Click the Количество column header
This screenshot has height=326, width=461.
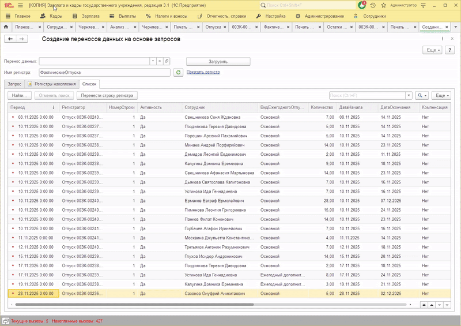[322, 107]
